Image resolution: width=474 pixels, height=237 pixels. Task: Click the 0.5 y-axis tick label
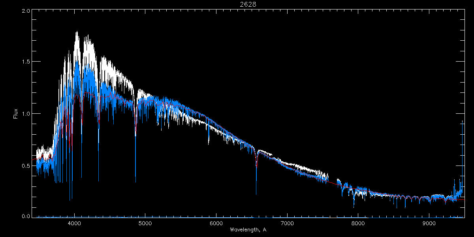[x=24, y=166]
